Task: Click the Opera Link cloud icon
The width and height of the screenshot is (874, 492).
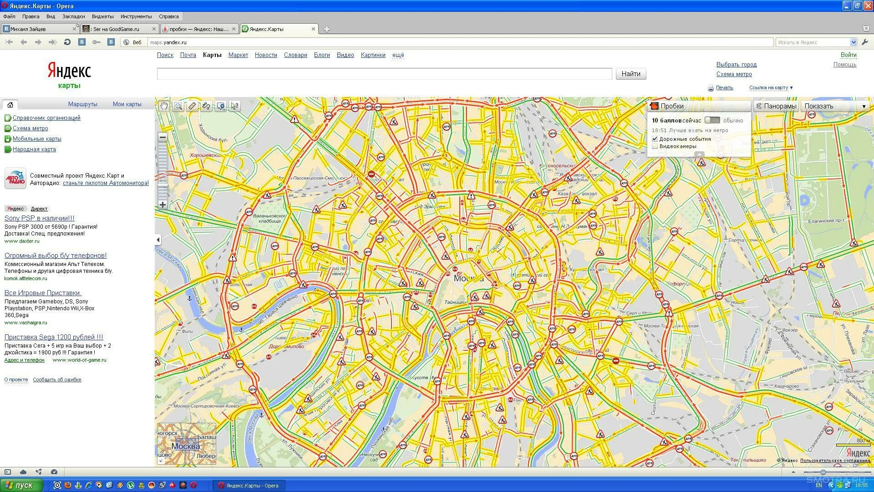Action: (23, 472)
